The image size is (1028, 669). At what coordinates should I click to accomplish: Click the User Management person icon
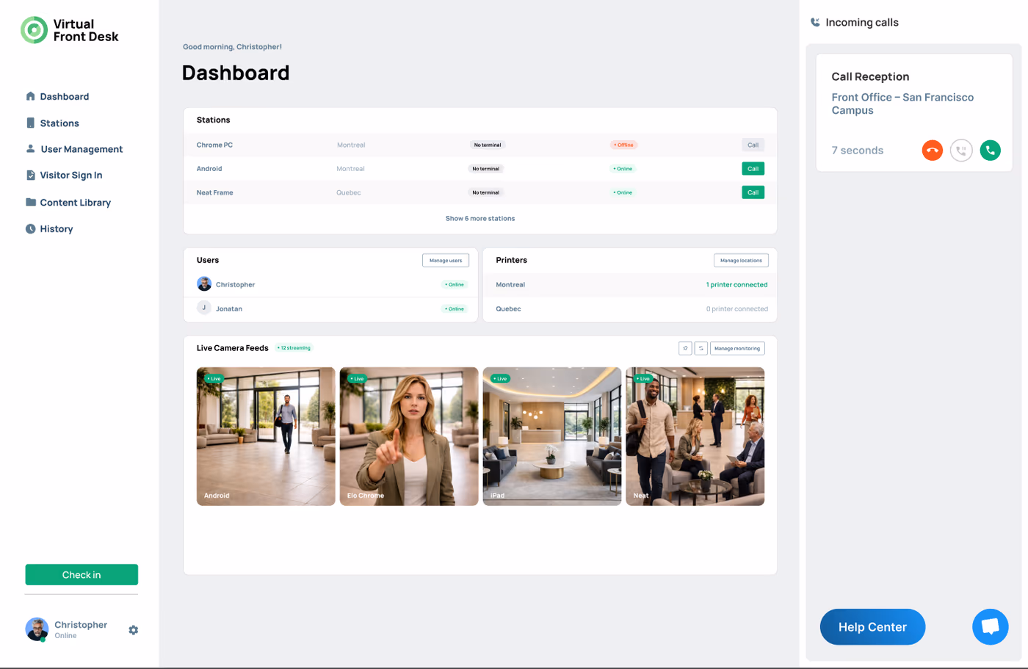pyautogui.click(x=30, y=148)
